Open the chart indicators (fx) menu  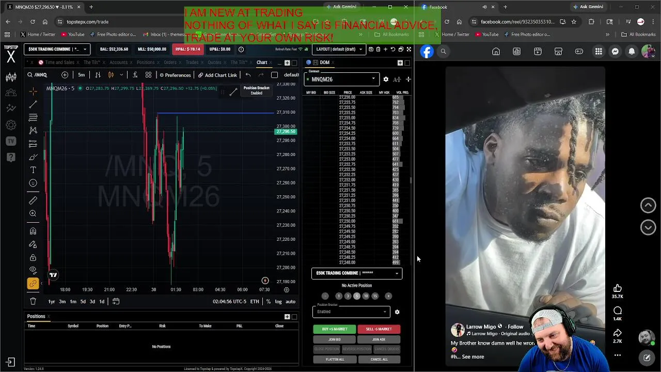135,75
